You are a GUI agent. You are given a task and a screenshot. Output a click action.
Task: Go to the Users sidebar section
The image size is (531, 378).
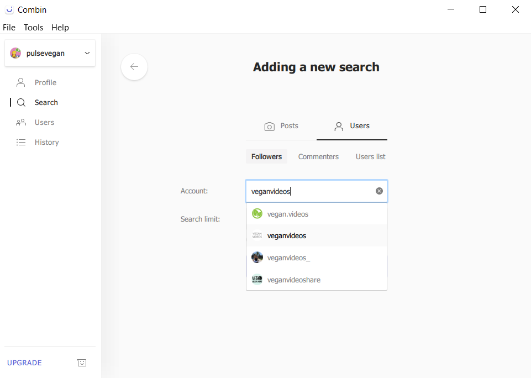pos(44,122)
